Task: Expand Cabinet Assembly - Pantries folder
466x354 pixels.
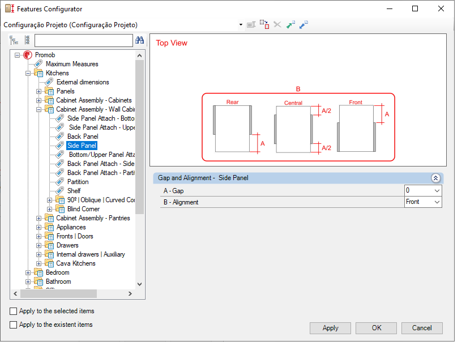Action: point(39,218)
